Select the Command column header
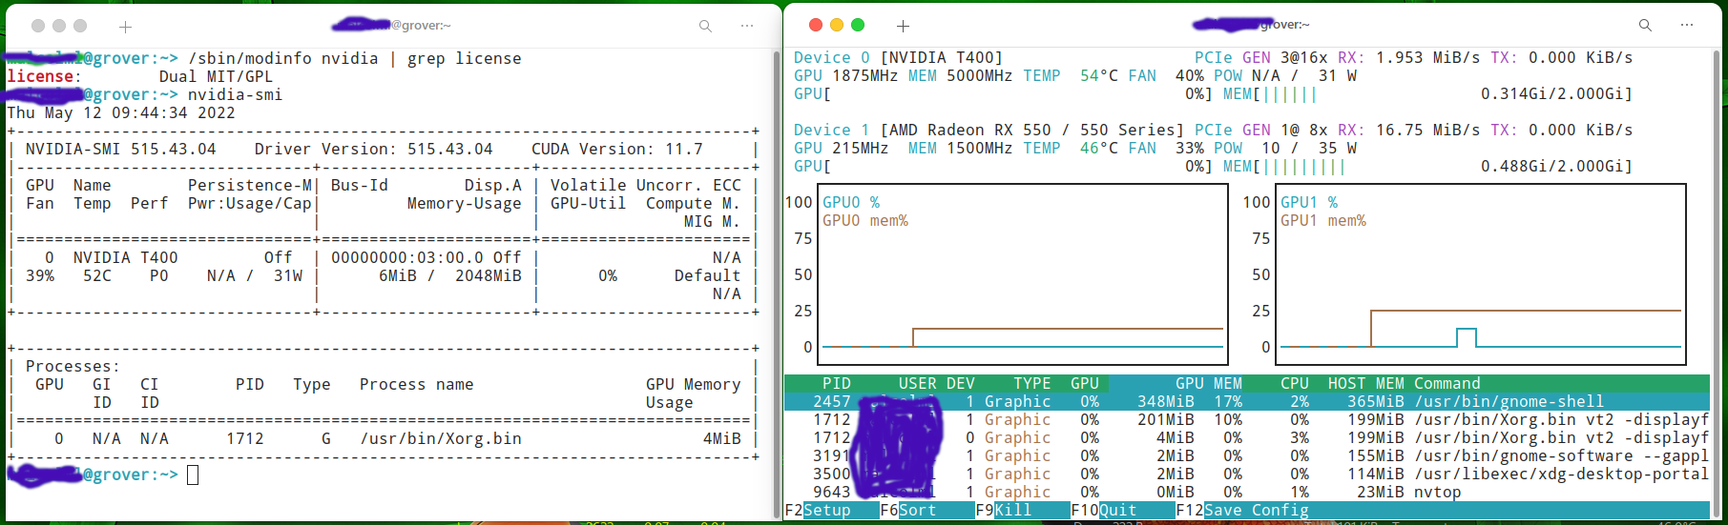 1447,384
